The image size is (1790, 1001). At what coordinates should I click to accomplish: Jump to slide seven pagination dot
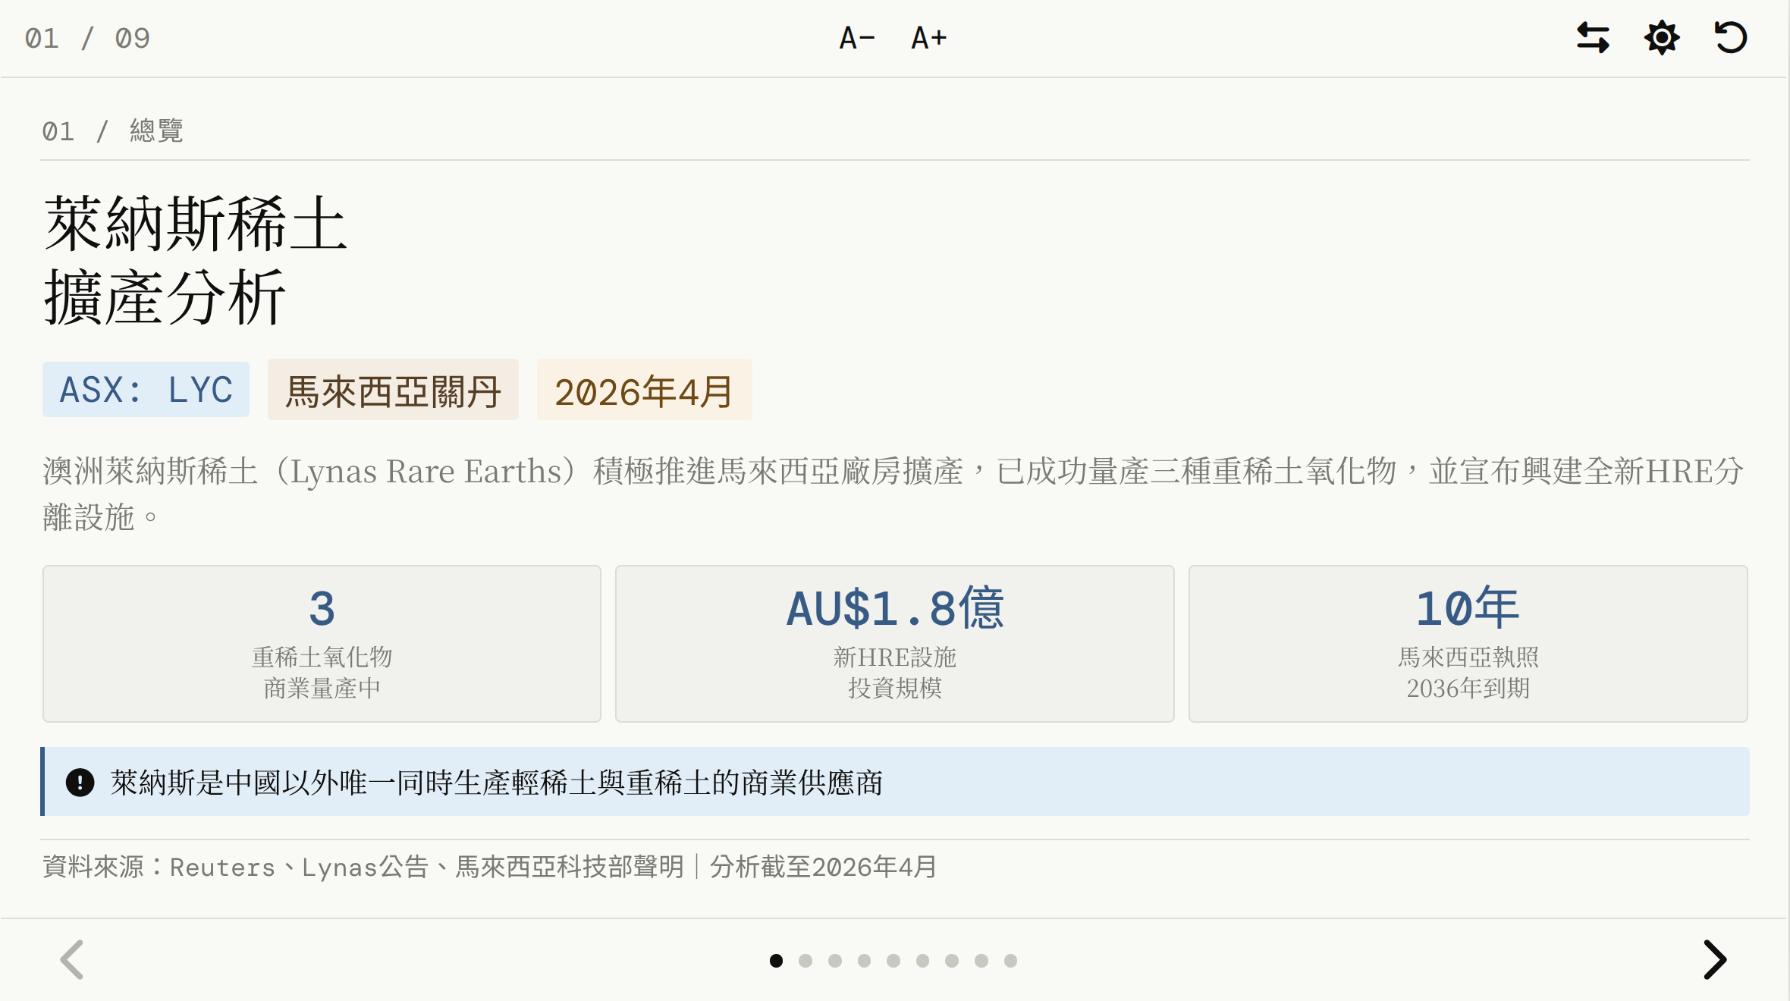pyautogui.click(x=952, y=961)
